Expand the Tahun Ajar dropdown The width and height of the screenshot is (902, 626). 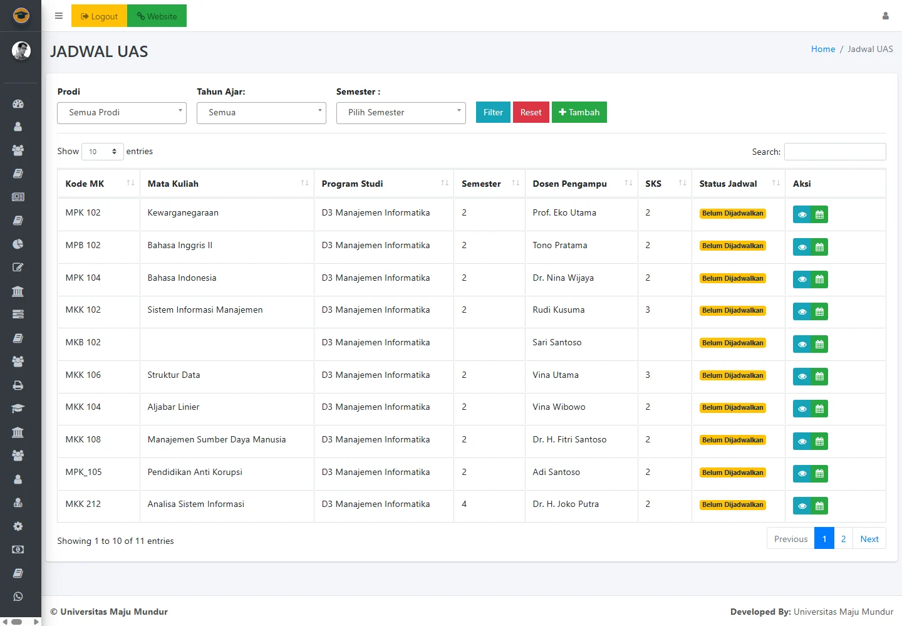coord(261,113)
